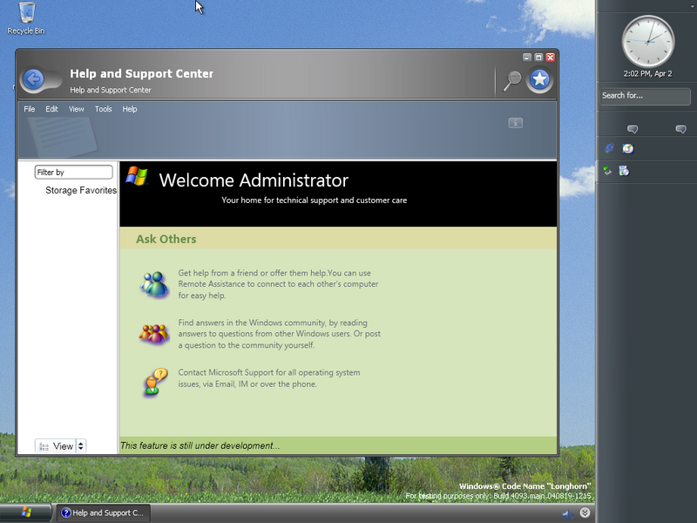Click Get help from a friend text
697x523 pixels.
pyautogui.click(x=278, y=284)
